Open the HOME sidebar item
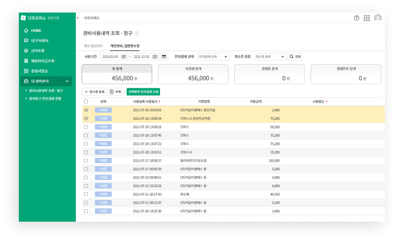The width and height of the screenshot is (398, 241). 32,30
